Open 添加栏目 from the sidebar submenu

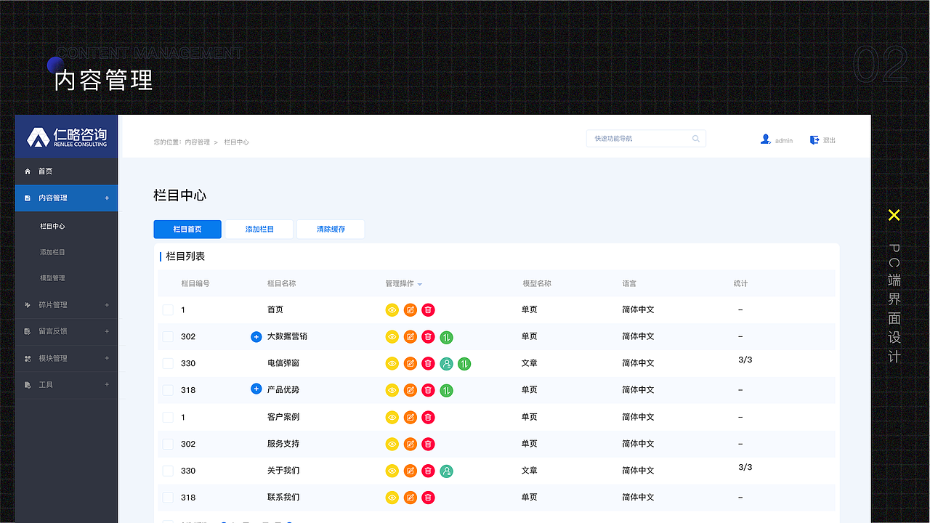52,252
